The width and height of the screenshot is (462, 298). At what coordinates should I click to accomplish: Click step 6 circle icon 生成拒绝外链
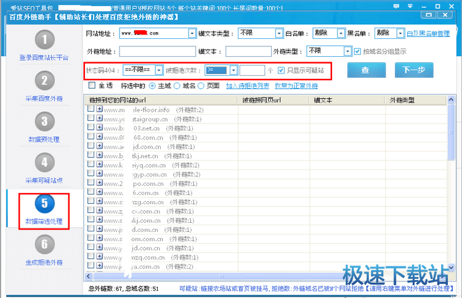tap(44, 244)
